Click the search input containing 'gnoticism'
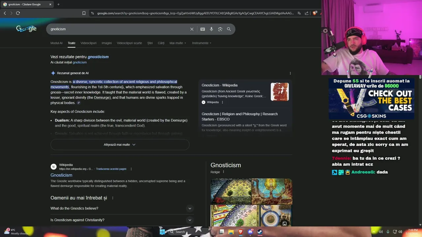This screenshot has width=422, height=237. click(x=119, y=29)
